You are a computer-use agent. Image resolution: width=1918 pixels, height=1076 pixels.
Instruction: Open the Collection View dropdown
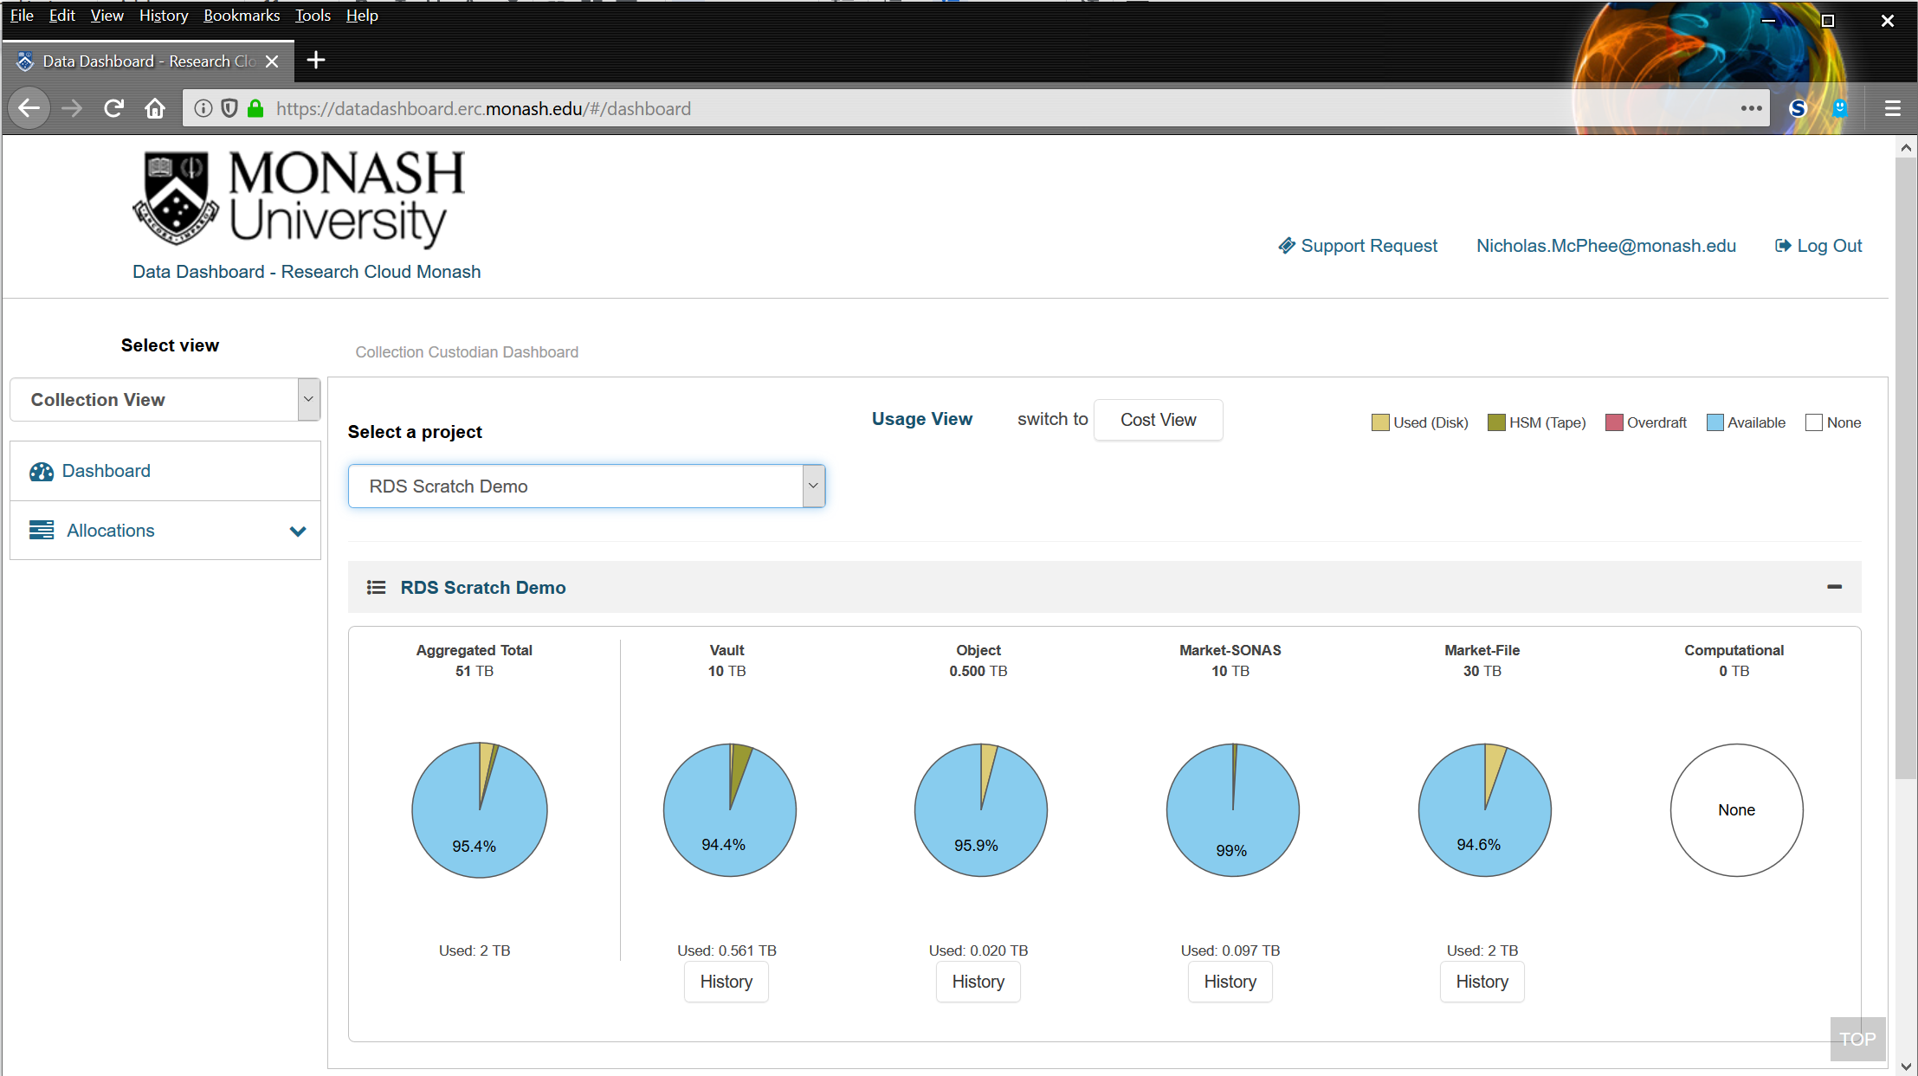tap(165, 400)
